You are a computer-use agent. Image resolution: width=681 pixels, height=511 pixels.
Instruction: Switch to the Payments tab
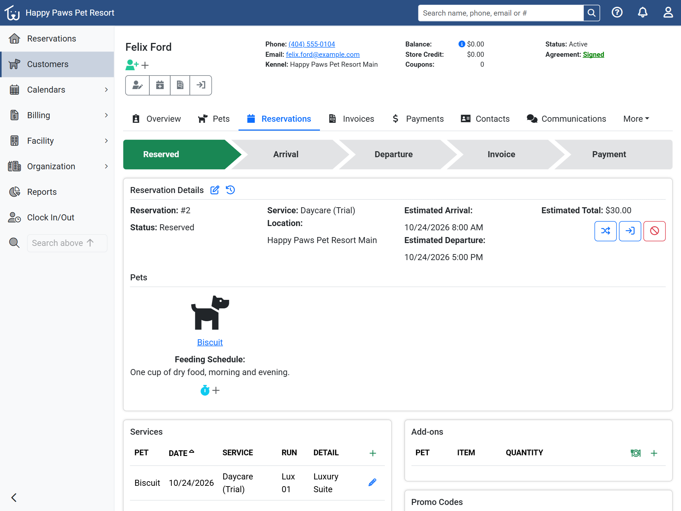[x=418, y=119]
